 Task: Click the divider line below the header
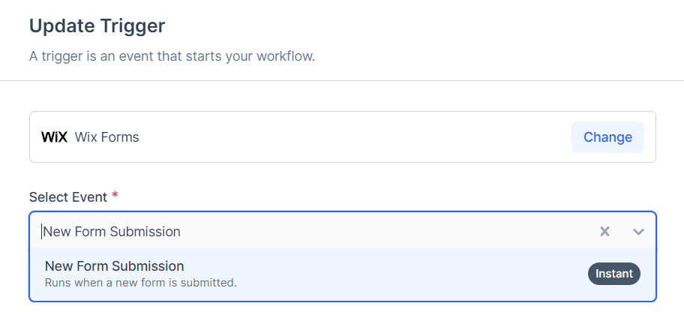[342, 80]
